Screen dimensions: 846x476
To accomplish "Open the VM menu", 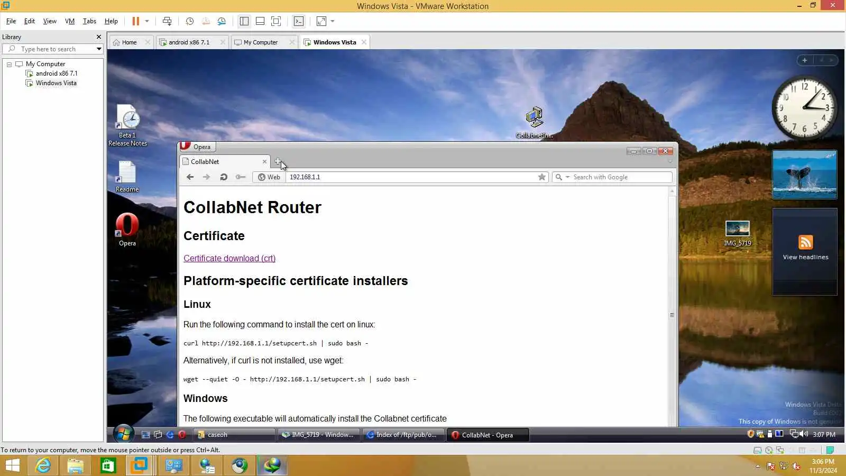I will click(70, 21).
